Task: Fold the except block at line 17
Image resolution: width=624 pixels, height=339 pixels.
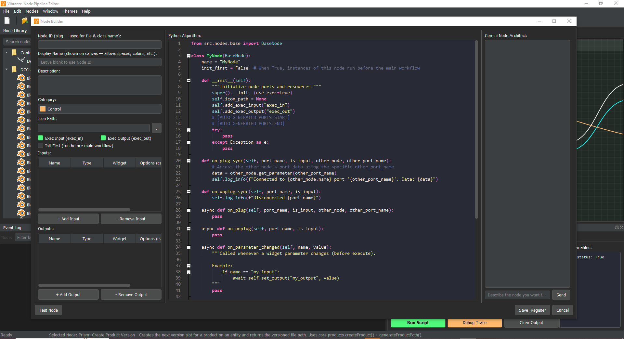Action: 189,142
